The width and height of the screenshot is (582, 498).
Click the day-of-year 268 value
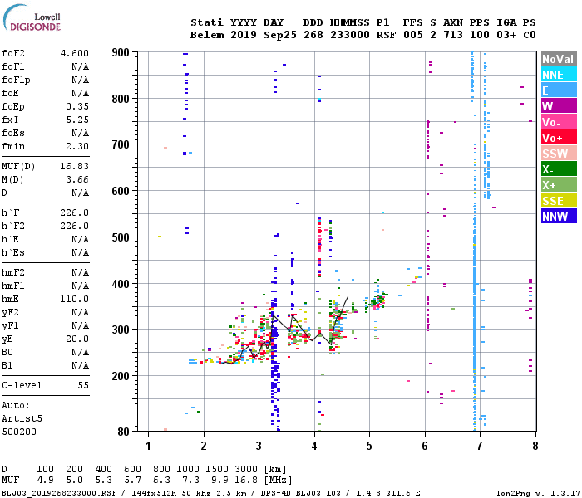tap(313, 35)
